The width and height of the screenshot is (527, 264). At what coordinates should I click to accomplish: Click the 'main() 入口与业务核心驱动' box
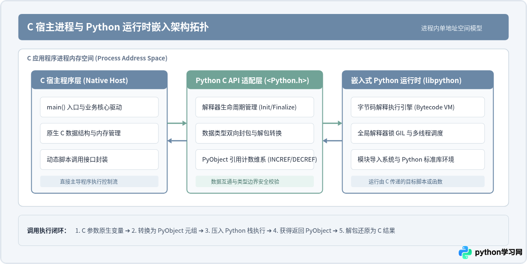[99, 107]
